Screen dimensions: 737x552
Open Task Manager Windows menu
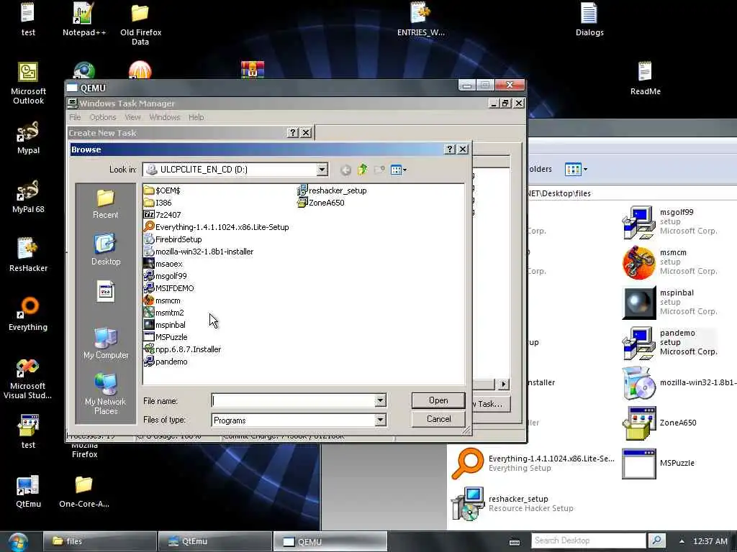165,117
